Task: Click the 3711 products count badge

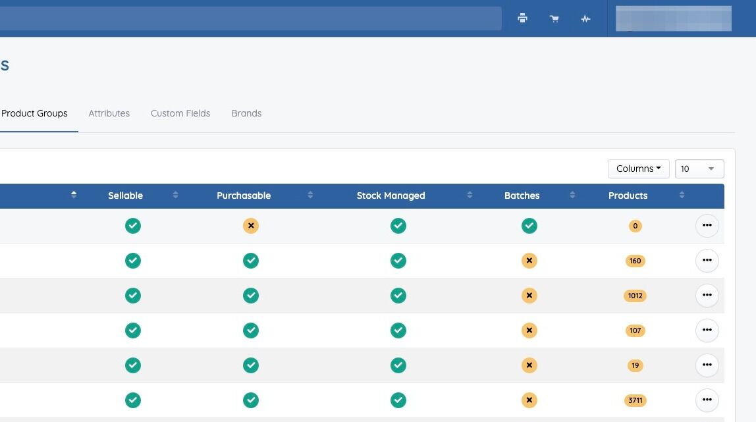Action: 635,400
